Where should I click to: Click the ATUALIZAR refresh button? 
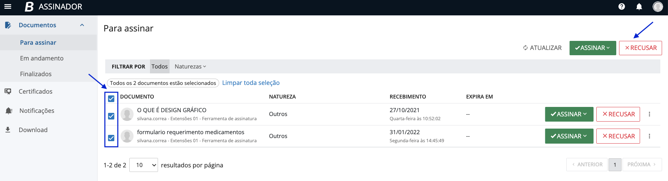(542, 48)
